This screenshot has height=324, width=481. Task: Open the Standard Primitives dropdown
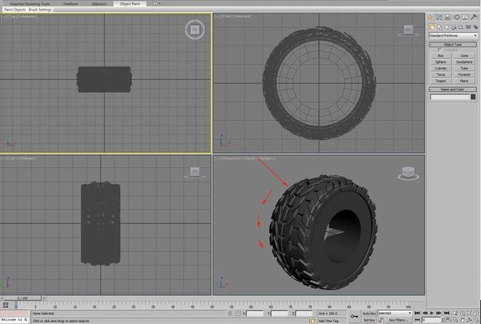point(453,36)
